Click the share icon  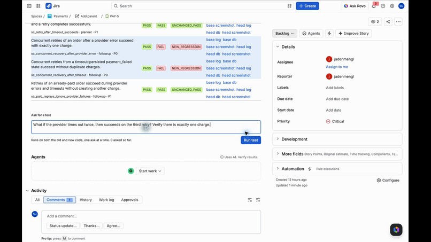coord(388,21)
